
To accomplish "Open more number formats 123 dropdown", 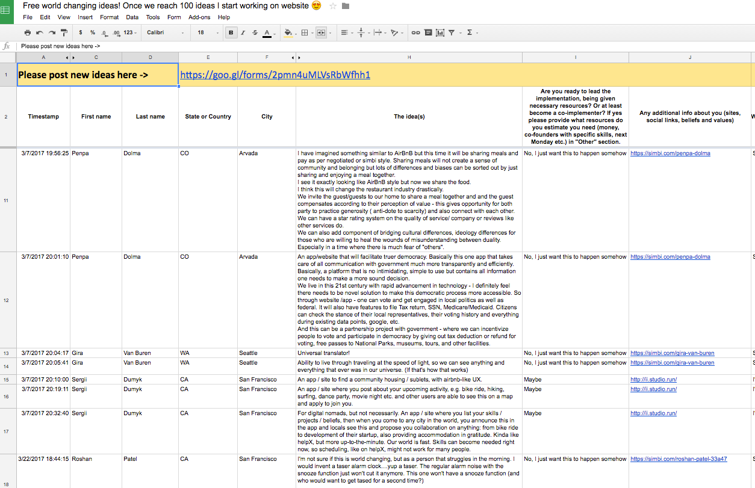I will (x=130, y=32).
